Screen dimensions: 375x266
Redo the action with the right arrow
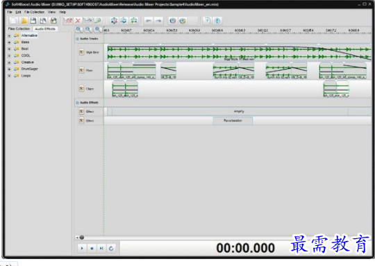tap(158, 21)
